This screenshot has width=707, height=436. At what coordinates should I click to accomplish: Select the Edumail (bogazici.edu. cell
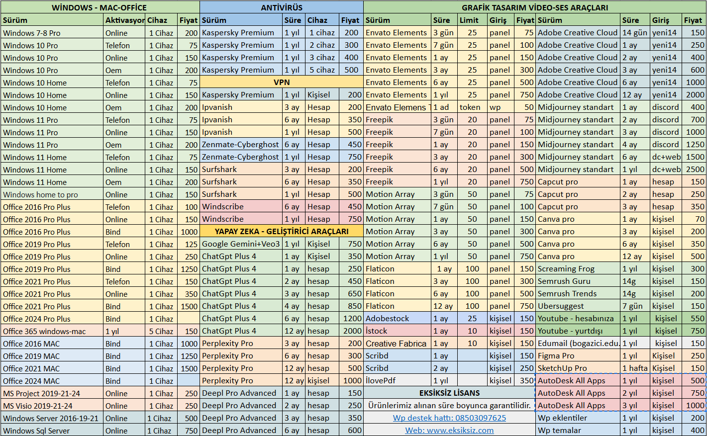point(578,343)
